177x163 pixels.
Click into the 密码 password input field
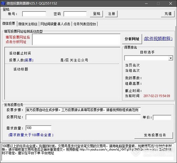coord(75,14)
